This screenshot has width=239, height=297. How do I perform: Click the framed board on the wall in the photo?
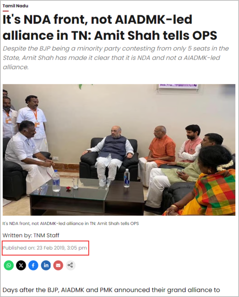click(178, 87)
